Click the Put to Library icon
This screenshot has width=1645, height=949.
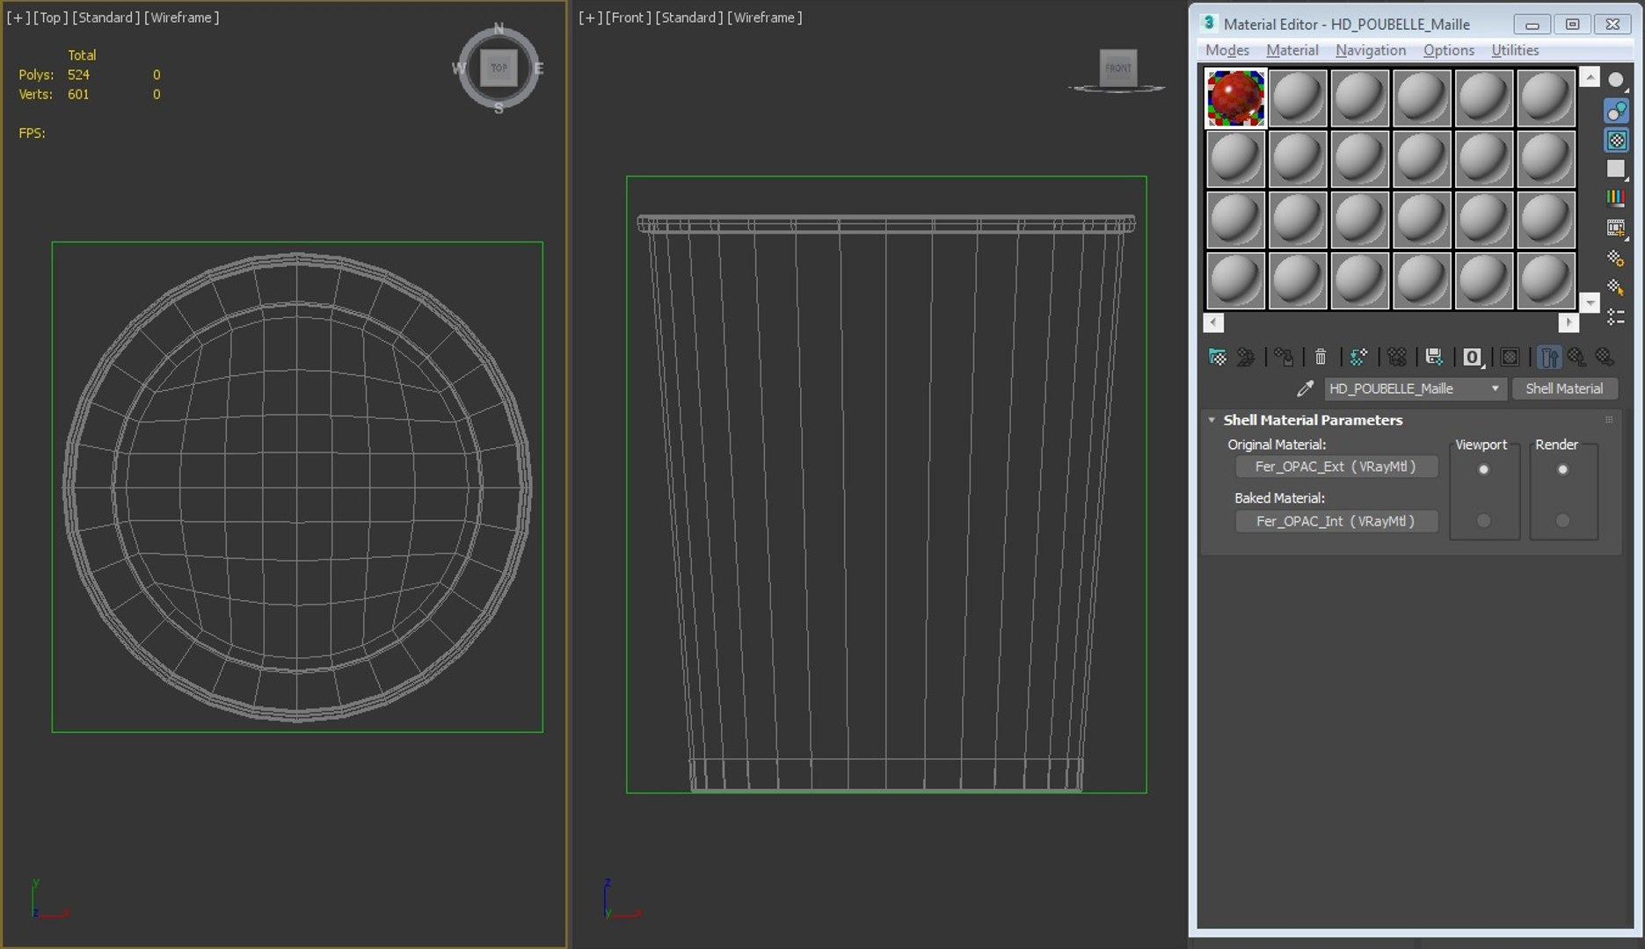pyautogui.click(x=1434, y=357)
